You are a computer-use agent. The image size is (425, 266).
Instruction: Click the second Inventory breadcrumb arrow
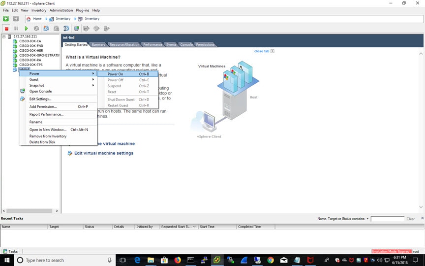pyautogui.click(x=75, y=19)
